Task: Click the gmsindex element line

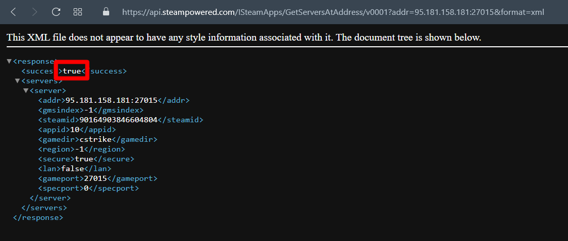Action: pyautogui.click(x=91, y=110)
